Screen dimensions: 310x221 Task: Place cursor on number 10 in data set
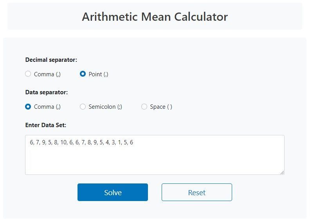click(x=63, y=142)
